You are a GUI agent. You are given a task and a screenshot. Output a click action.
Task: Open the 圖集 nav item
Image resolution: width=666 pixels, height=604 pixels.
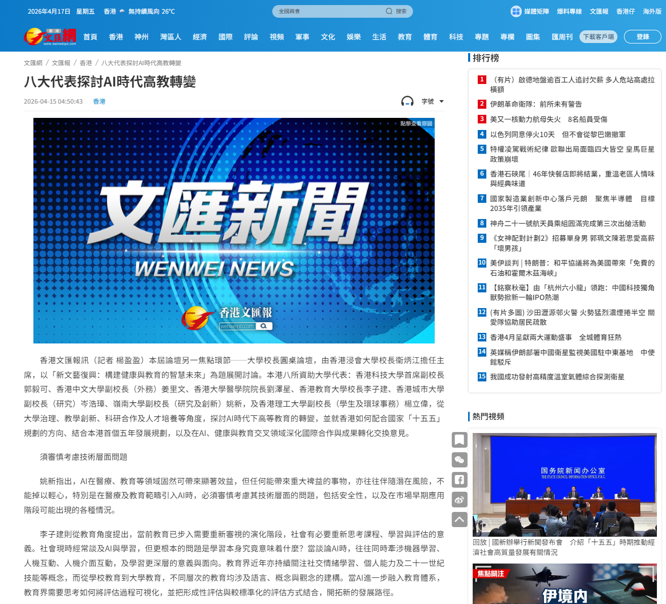click(533, 37)
